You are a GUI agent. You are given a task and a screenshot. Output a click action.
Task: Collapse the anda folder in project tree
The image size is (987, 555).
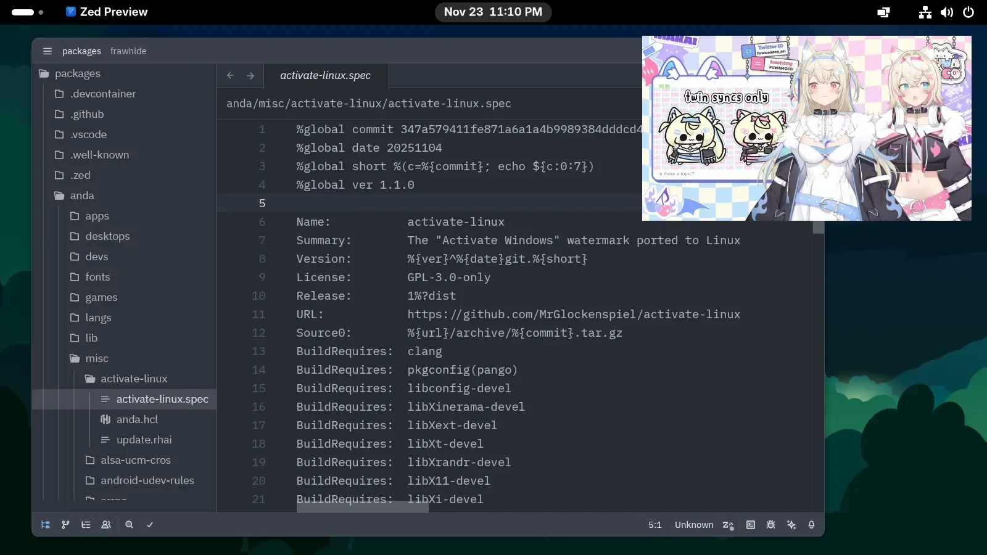(x=81, y=195)
